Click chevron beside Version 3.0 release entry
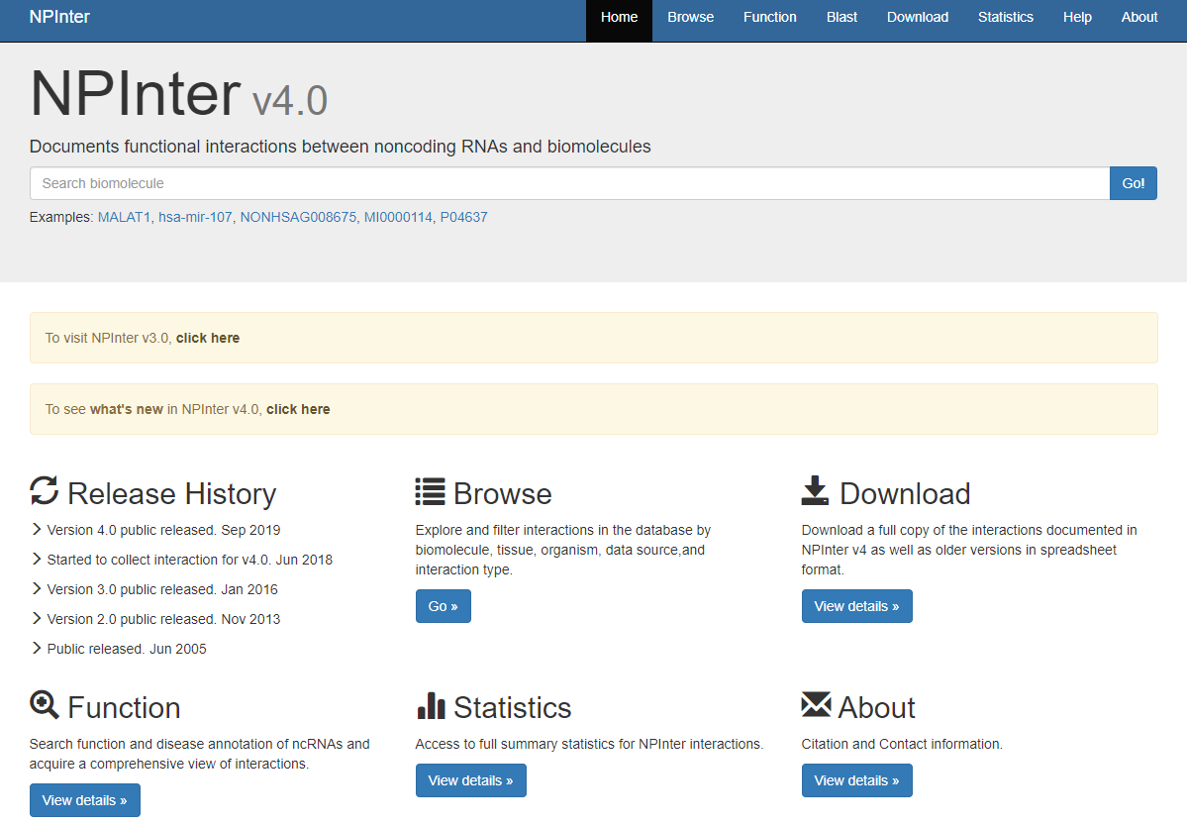 tap(37, 589)
